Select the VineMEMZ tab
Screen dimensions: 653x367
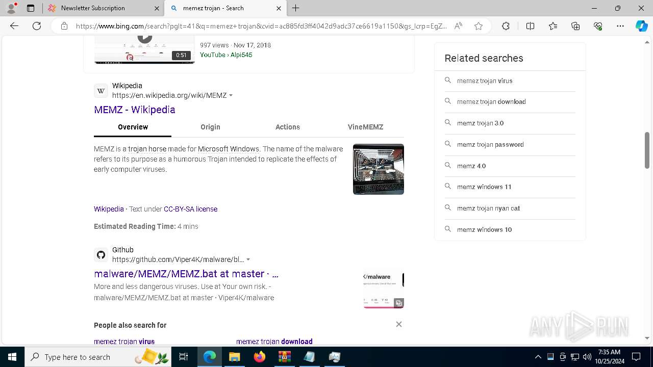click(x=365, y=127)
